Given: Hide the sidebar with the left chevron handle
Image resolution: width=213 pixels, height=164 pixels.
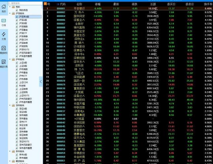Looking at the screenshot, I should 41,82.
